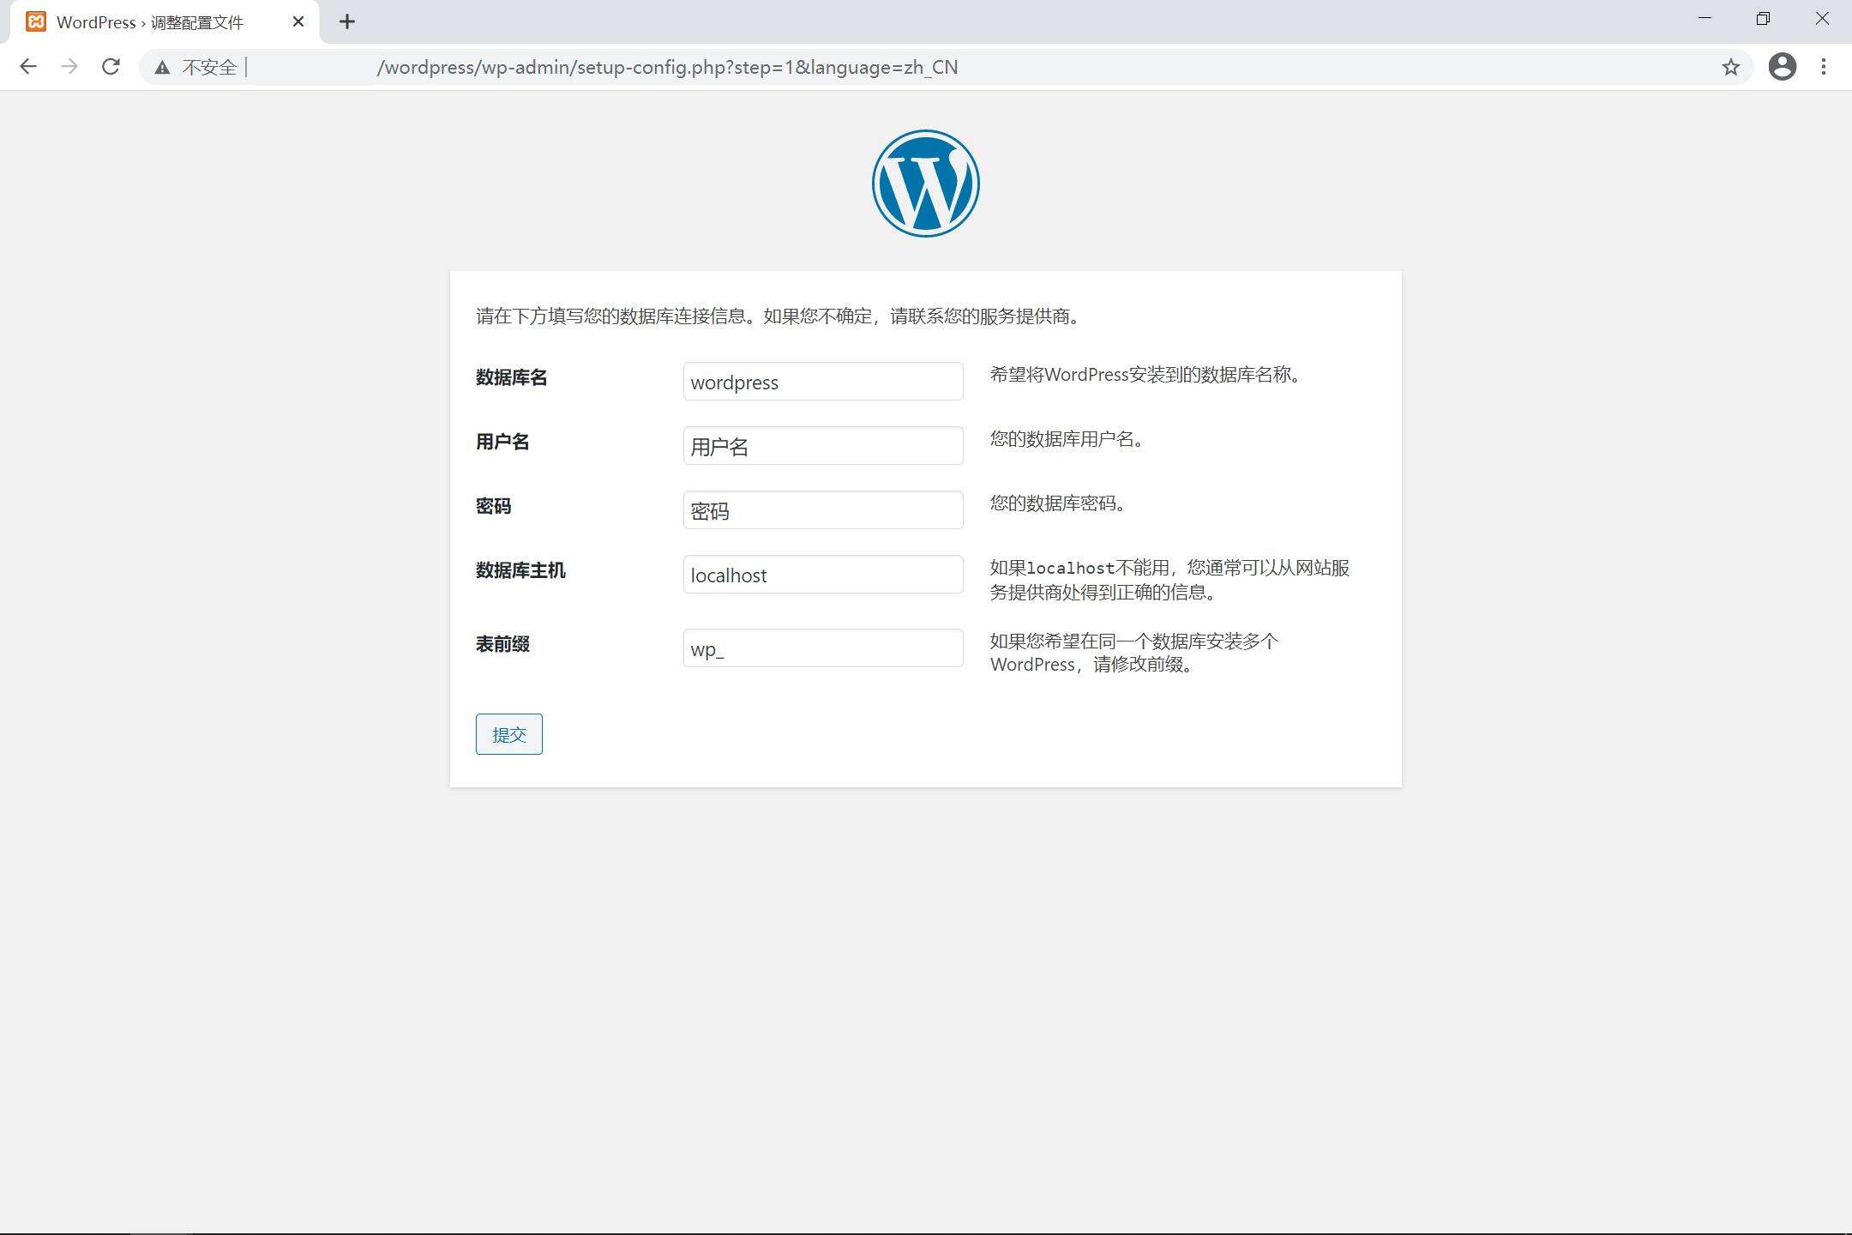
Task: Open the Chrome profile avatar menu
Action: pos(1783,67)
